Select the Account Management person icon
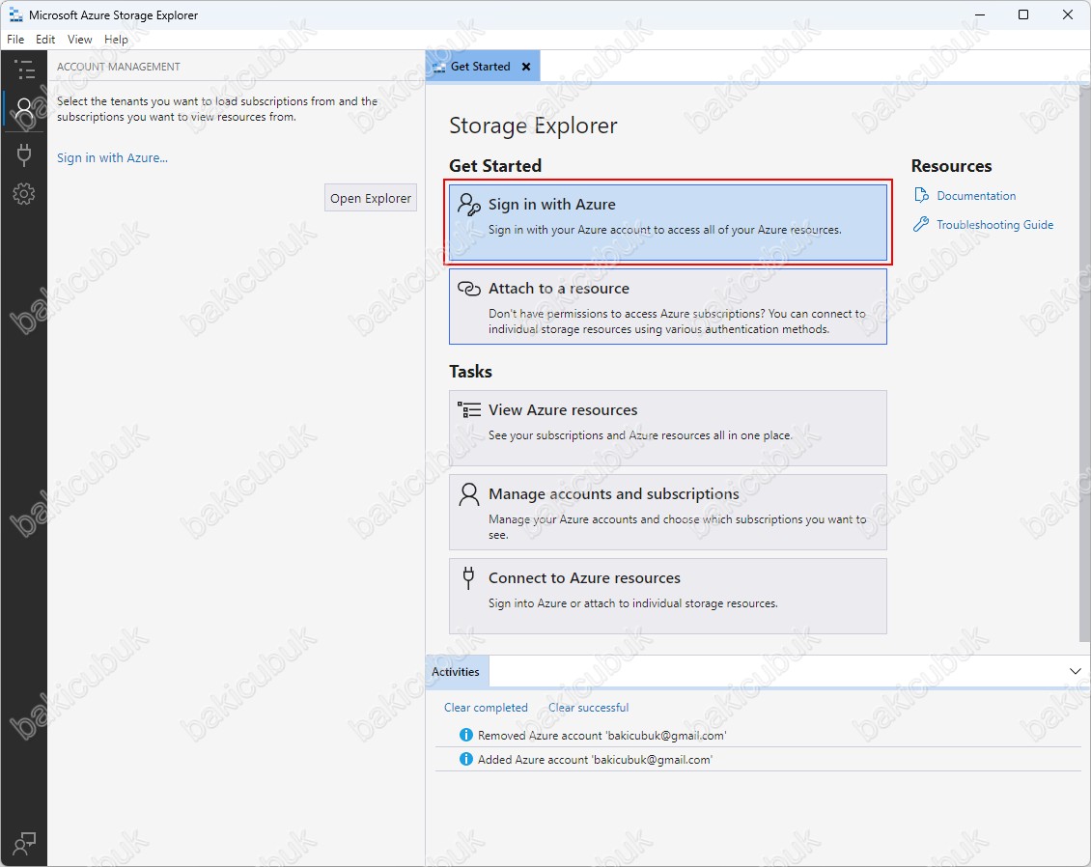This screenshot has height=867, width=1091. click(x=24, y=110)
